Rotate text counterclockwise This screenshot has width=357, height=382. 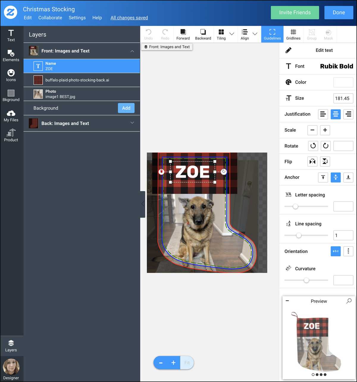(x=313, y=146)
